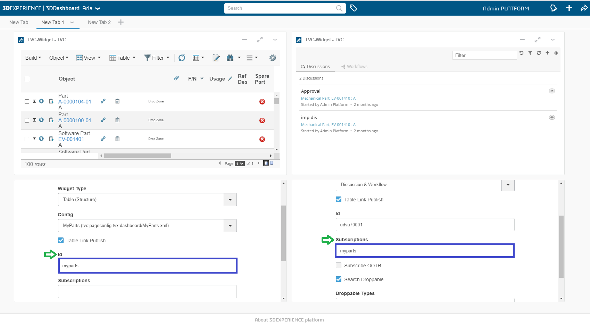Click the tag icon next to search
This screenshot has width=590, height=326.
[353, 8]
